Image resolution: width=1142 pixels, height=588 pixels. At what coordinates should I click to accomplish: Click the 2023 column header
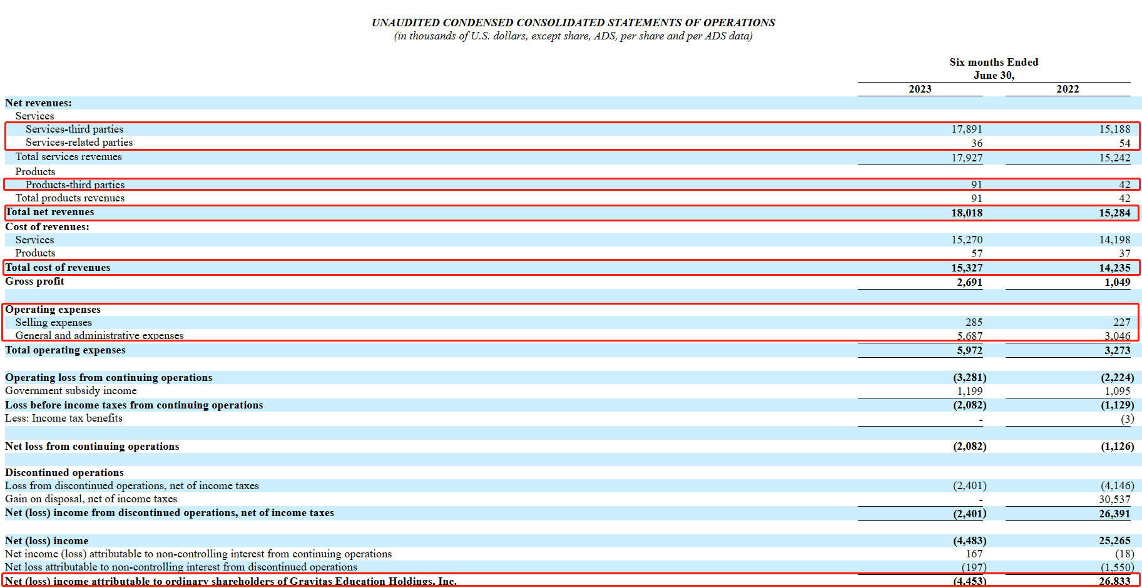coord(920,89)
